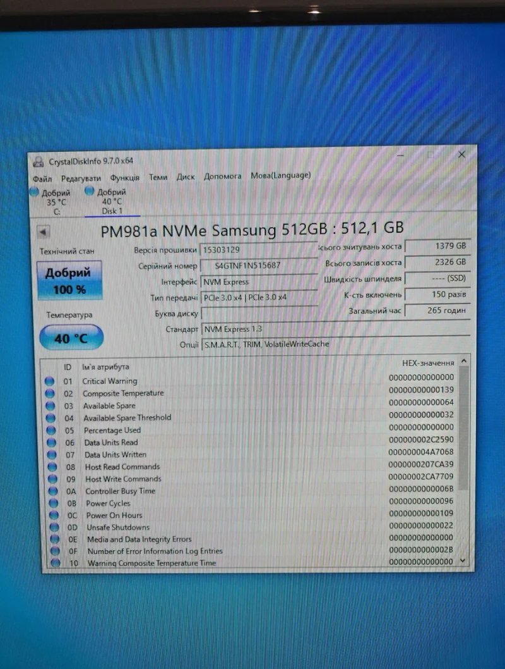Image resolution: width=505 pixels, height=669 pixels.
Task: Click the status circle for Percentage Used
Action: coord(51,431)
